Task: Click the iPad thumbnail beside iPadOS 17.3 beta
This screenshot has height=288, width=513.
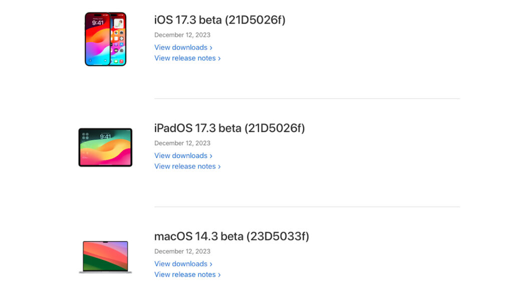Action: (105, 146)
